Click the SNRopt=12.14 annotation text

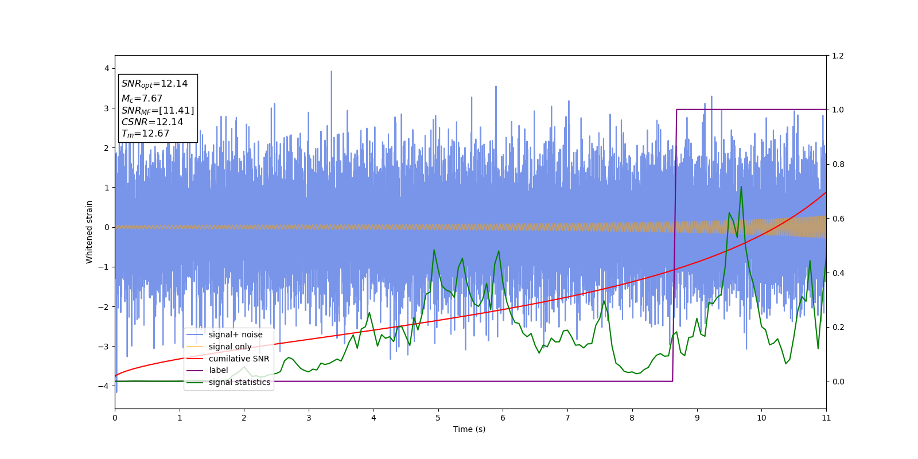(x=154, y=84)
